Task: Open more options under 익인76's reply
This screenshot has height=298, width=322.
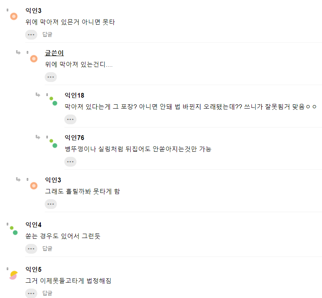Action: coord(70,162)
